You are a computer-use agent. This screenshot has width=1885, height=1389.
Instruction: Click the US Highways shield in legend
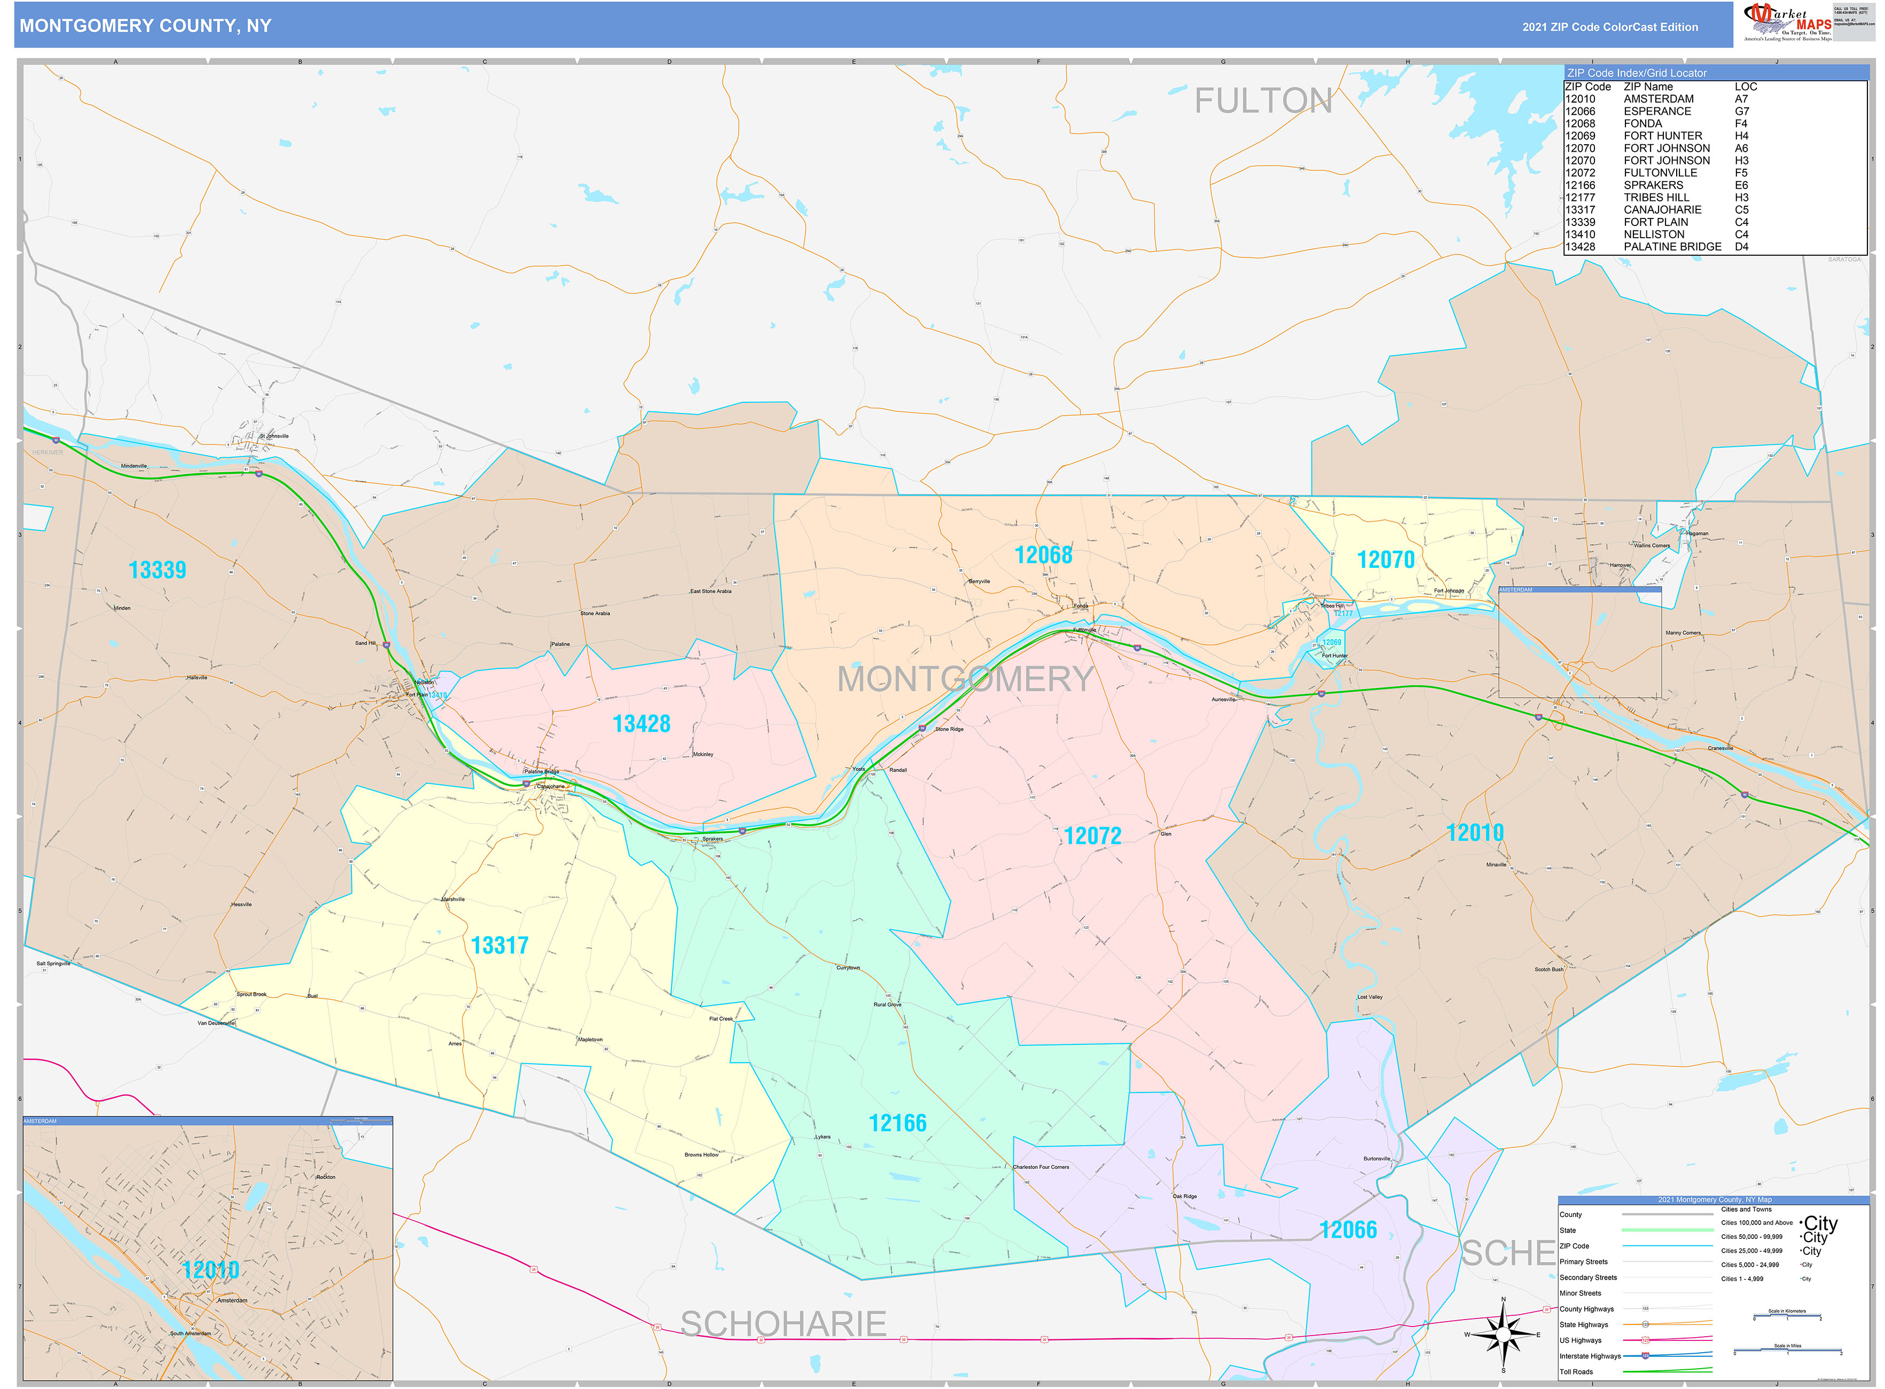pyautogui.click(x=1645, y=1339)
